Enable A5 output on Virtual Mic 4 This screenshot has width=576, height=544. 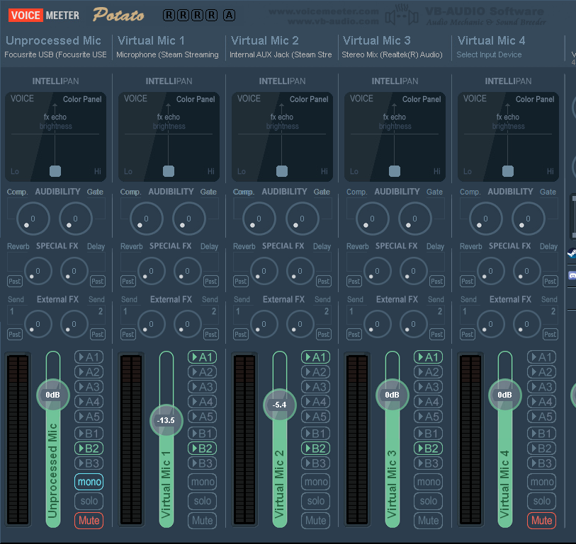[x=541, y=417]
